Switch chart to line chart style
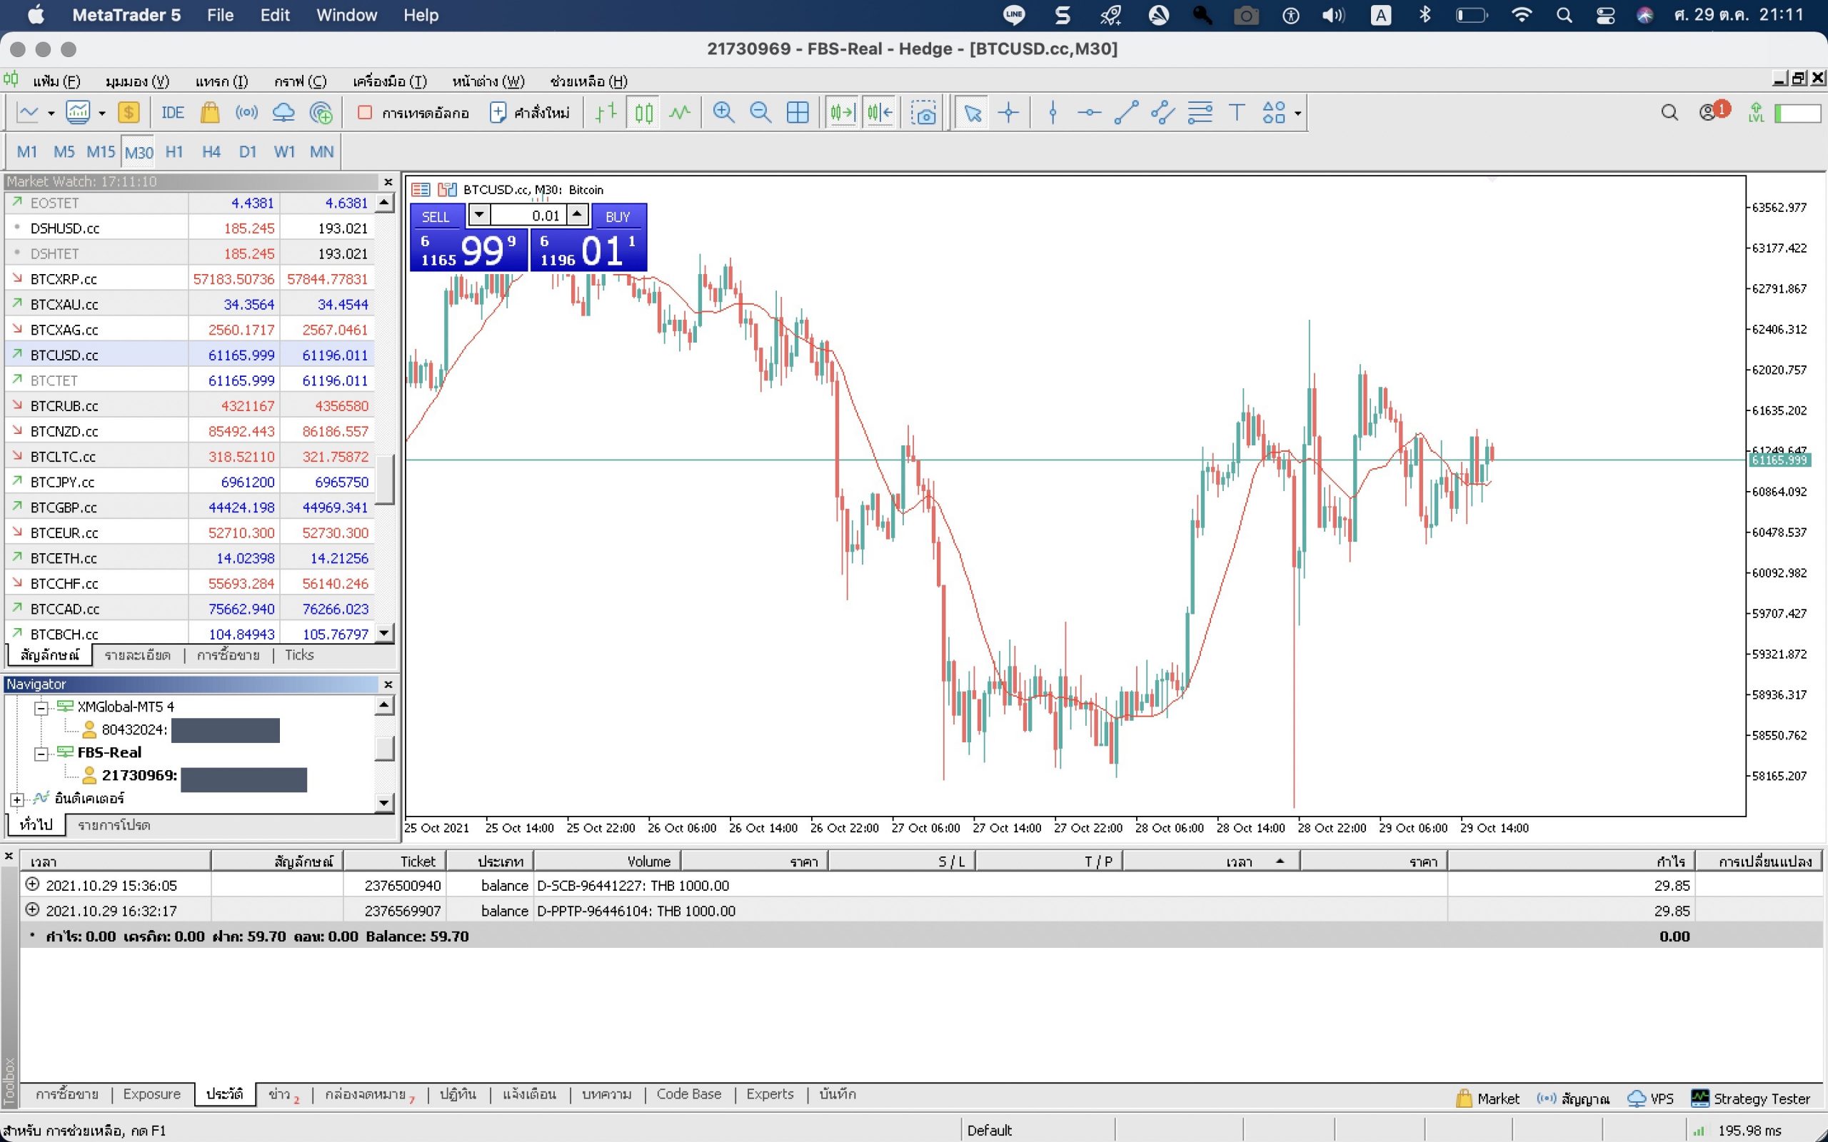Viewport: 1828px width, 1142px height. coord(680,113)
